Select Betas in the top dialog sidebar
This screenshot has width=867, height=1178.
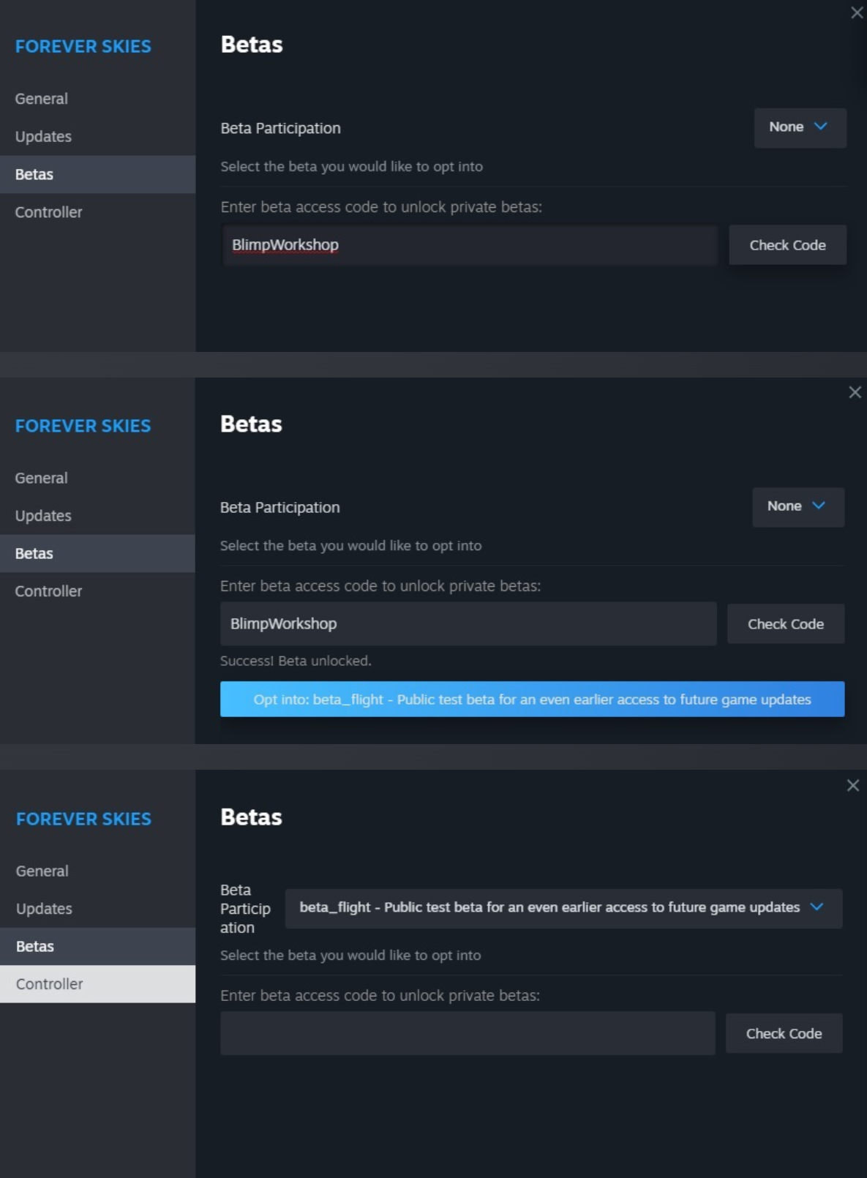tap(97, 174)
